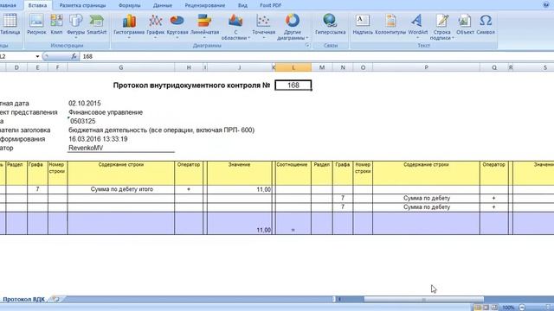Screen dimensions: 554x311
Task: Insert Signature line (Строка подписи)
Action: coord(441,27)
